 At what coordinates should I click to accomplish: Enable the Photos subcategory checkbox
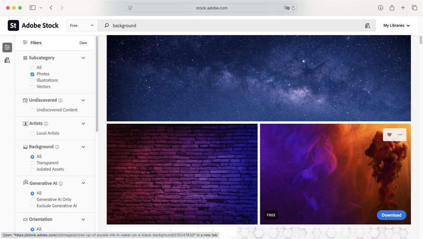pyautogui.click(x=32, y=74)
